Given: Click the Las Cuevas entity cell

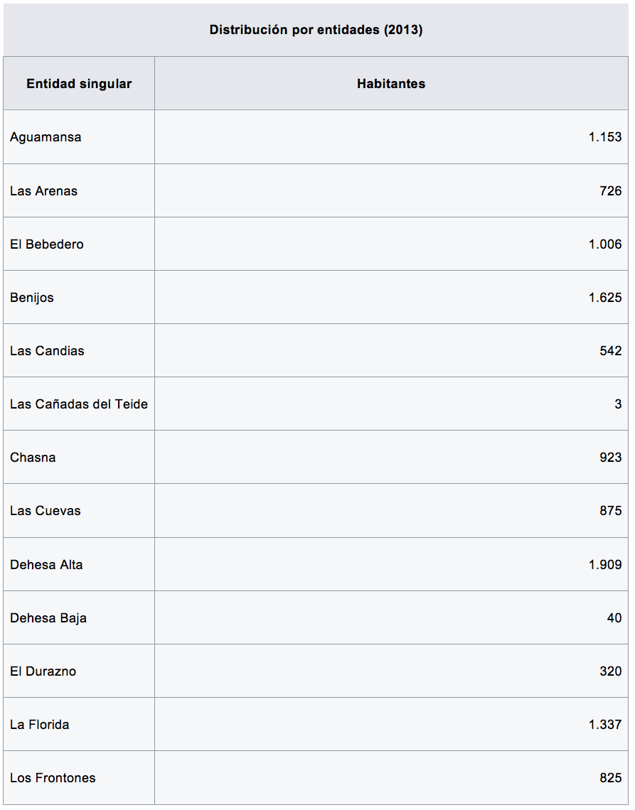Looking at the screenshot, I should tap(46, 511).
